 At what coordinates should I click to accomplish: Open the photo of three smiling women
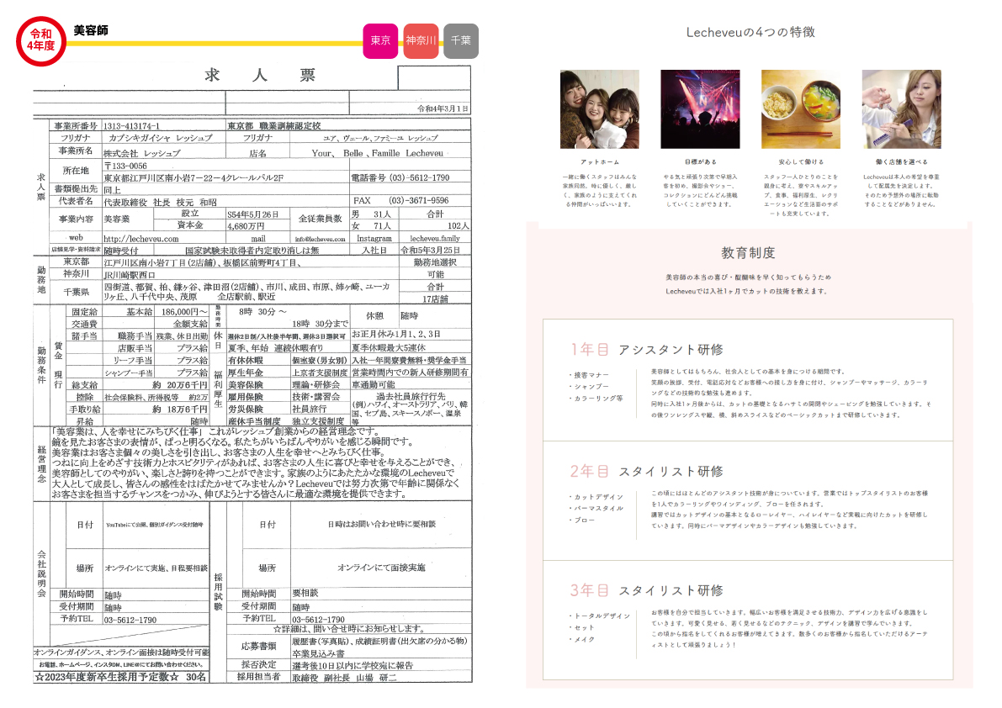click(599, 109)
